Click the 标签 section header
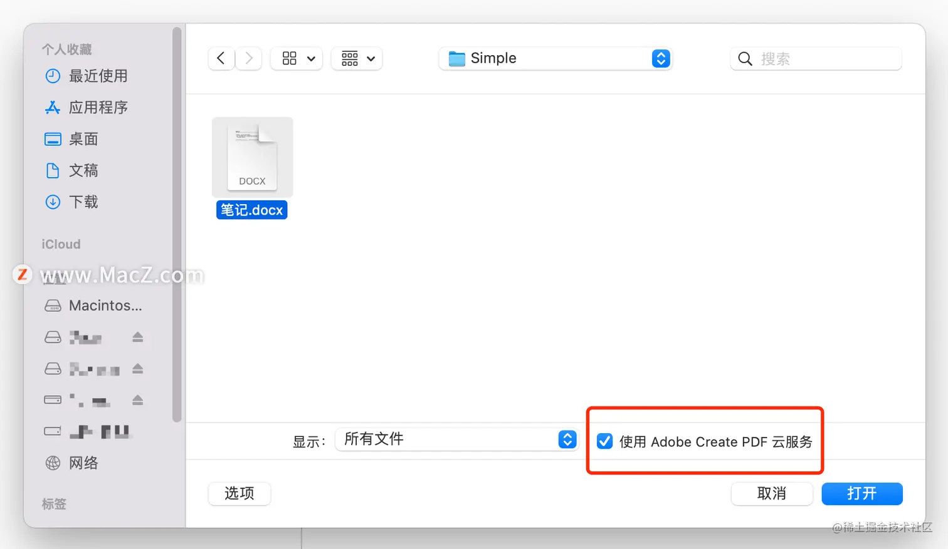This screenshot has width=948, height=549. pyautogui.click(x=54, y=504)
